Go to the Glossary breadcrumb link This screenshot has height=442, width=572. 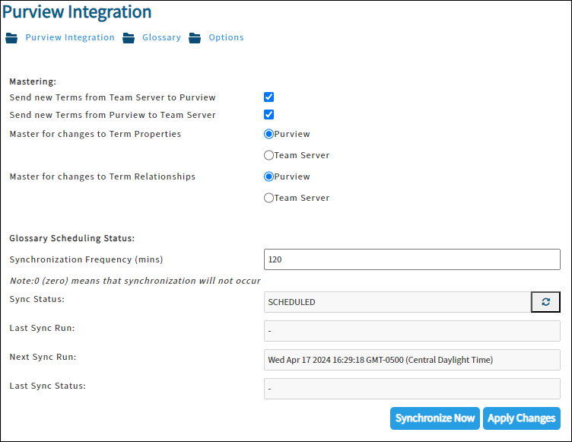pyautogui.click(x=161, y=37)
